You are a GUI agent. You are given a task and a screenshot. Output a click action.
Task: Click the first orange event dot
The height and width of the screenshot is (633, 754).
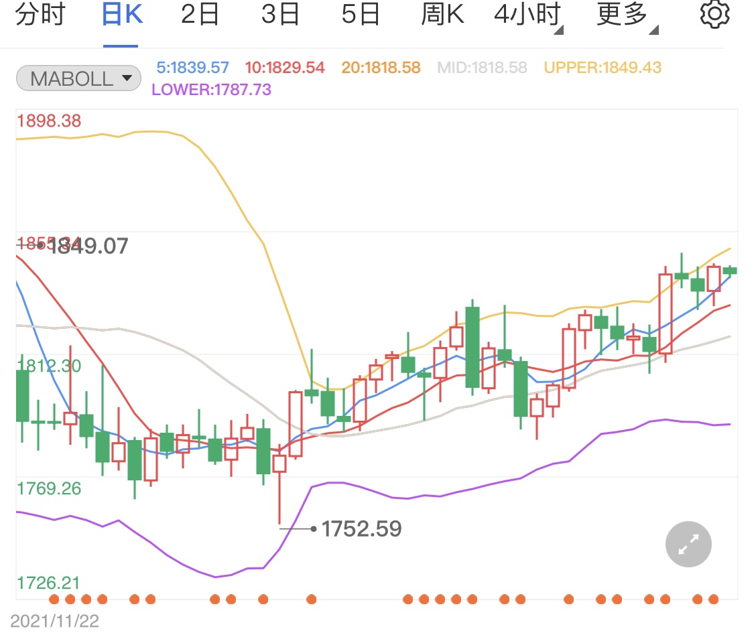tap(54, 599)
